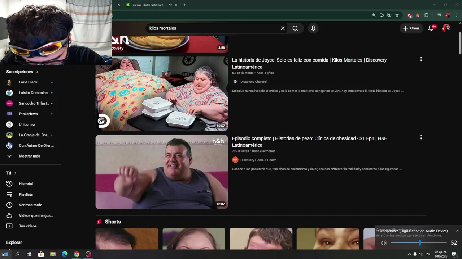Open Microsoft Store from taskbar
The width and height of the screenshot is (462, 259).
pyautogui.click(x=41, y=254)
